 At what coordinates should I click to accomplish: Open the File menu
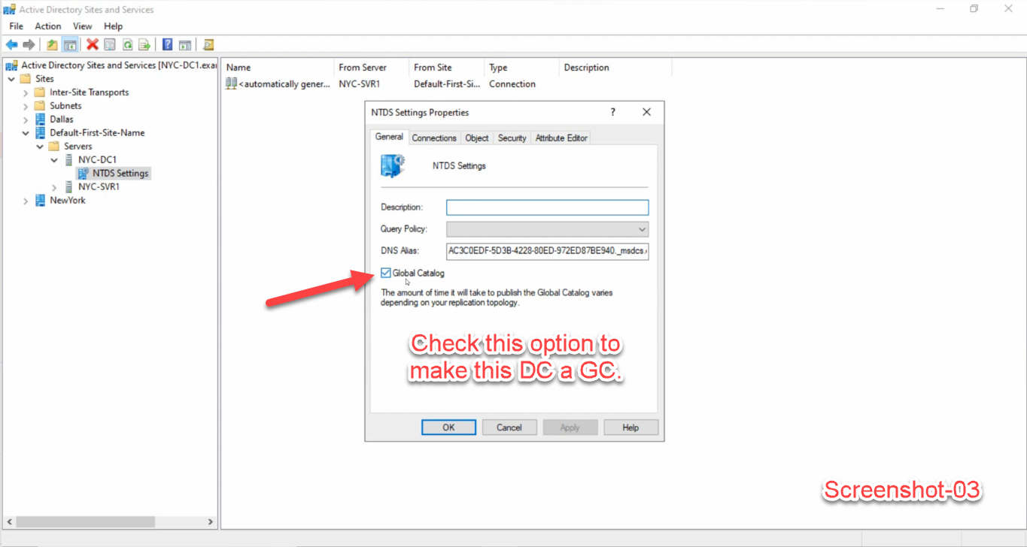(16, 26)
